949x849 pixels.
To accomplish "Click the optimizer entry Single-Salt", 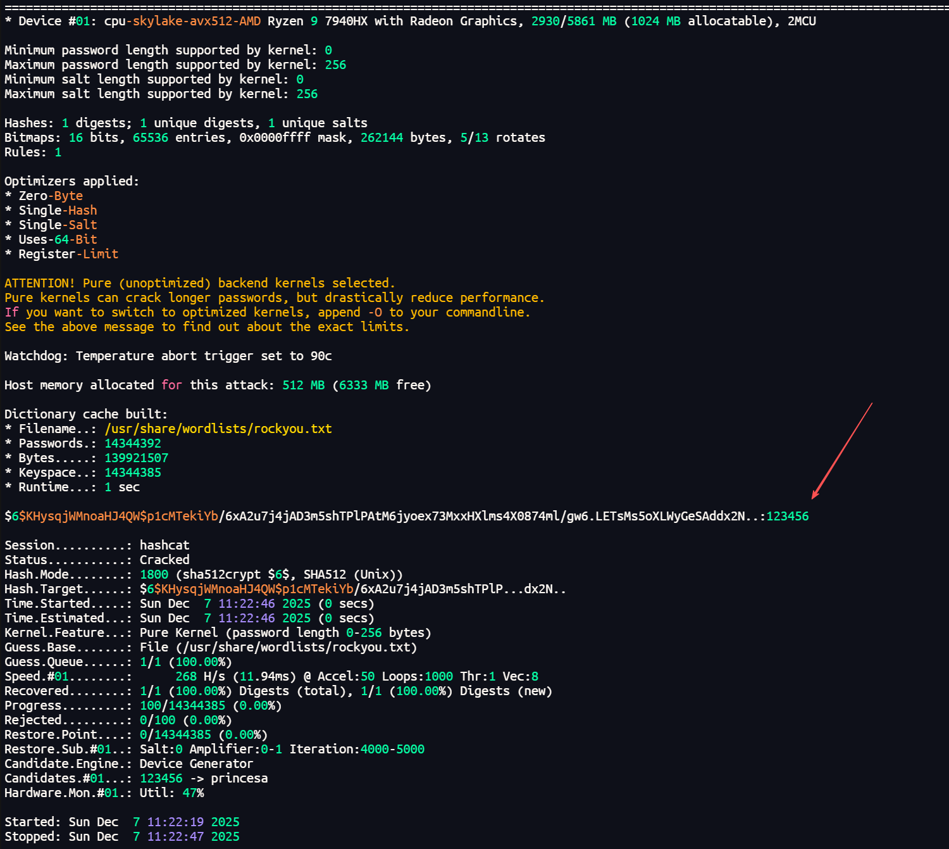I will [58, 225].
